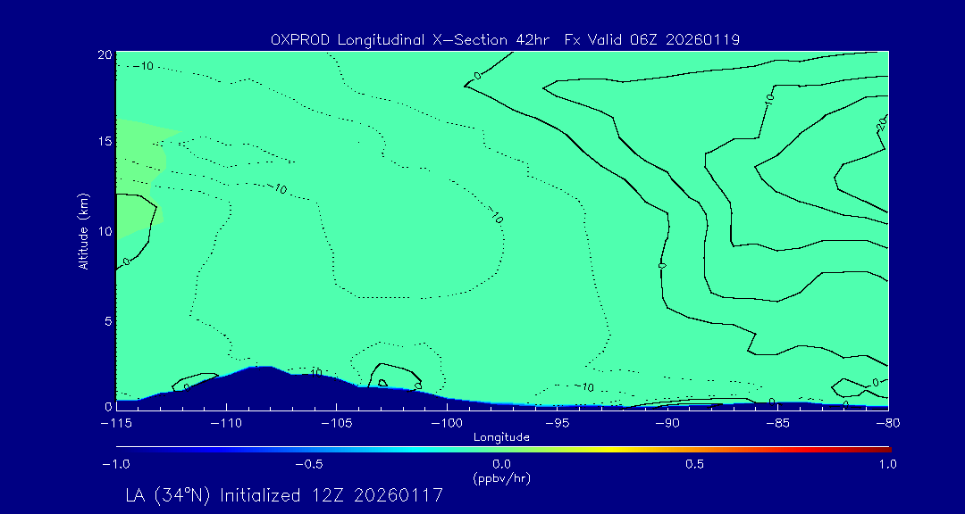This screenshot has width=965, height=514.
Task: Click the 20 contour label near right edge
Action: coord(880,125)
